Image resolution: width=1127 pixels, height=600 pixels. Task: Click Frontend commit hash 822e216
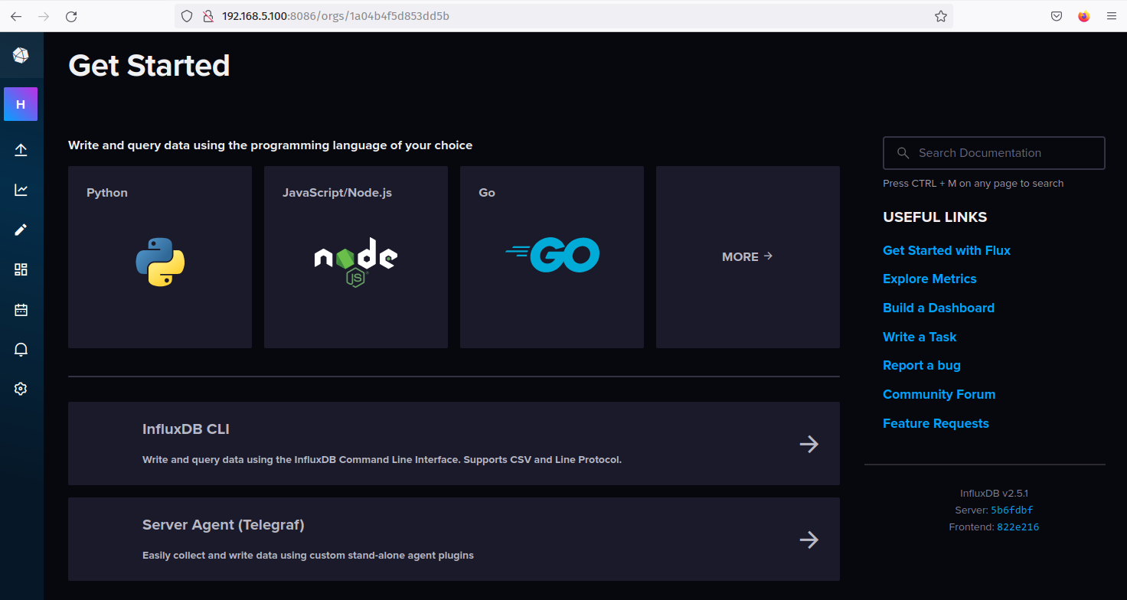coord(1018,527)
